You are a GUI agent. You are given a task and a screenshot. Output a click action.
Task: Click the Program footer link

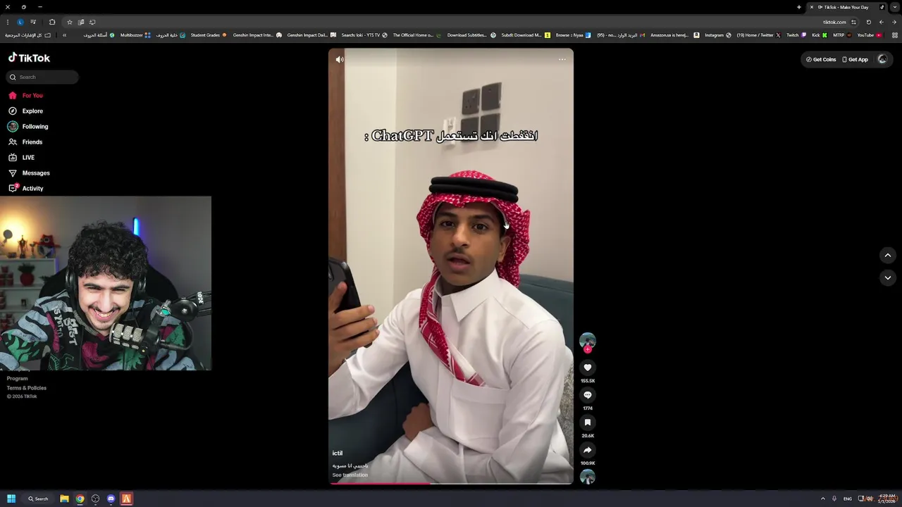click(18, 379)
